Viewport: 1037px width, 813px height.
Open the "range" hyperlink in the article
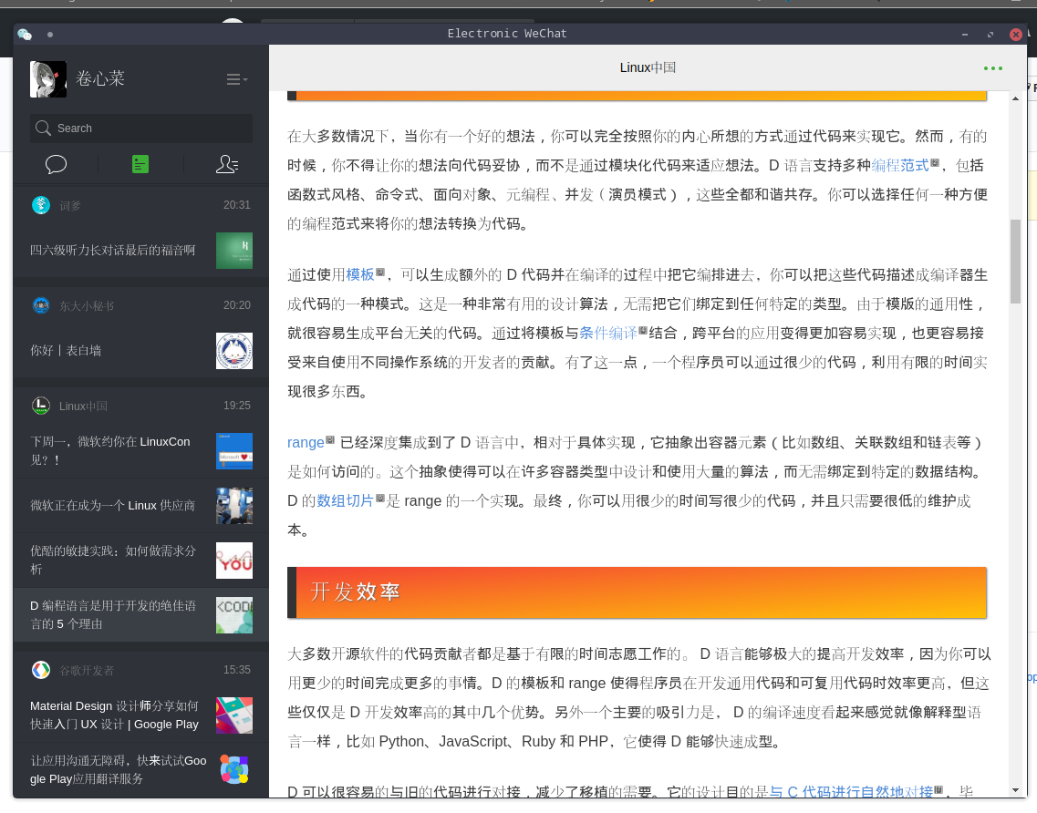[306, 442]
